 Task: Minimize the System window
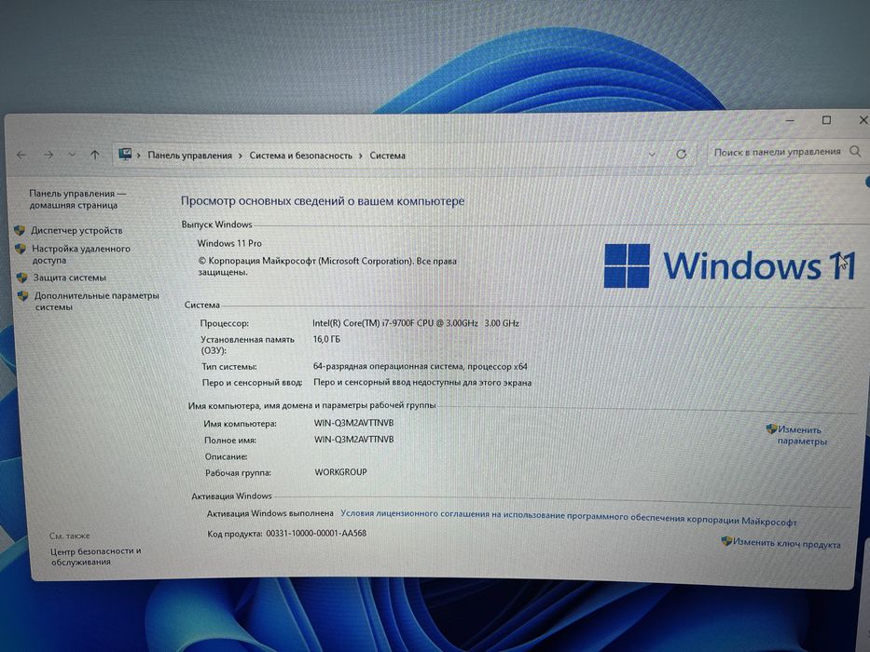791,120
